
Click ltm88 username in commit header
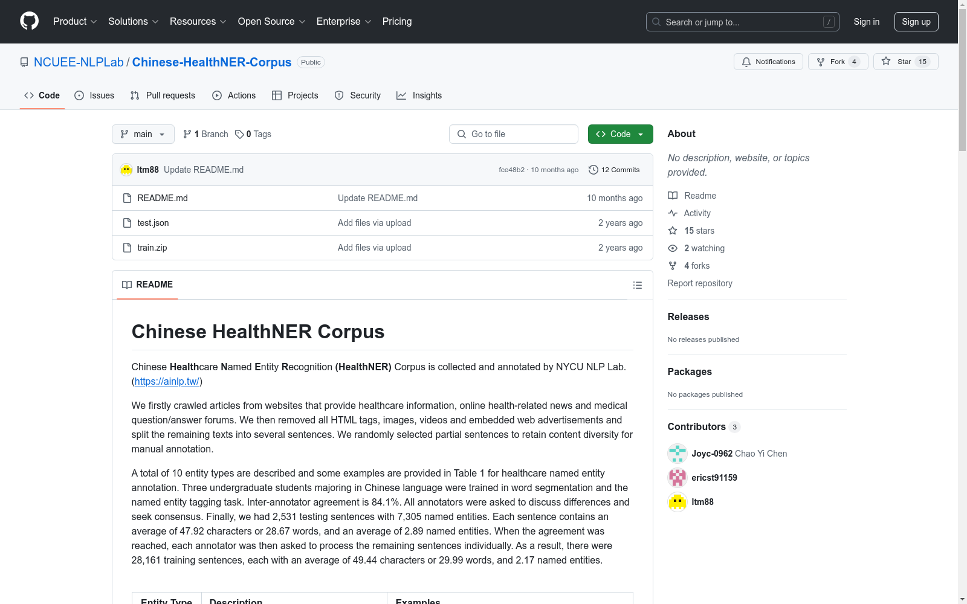148,170
